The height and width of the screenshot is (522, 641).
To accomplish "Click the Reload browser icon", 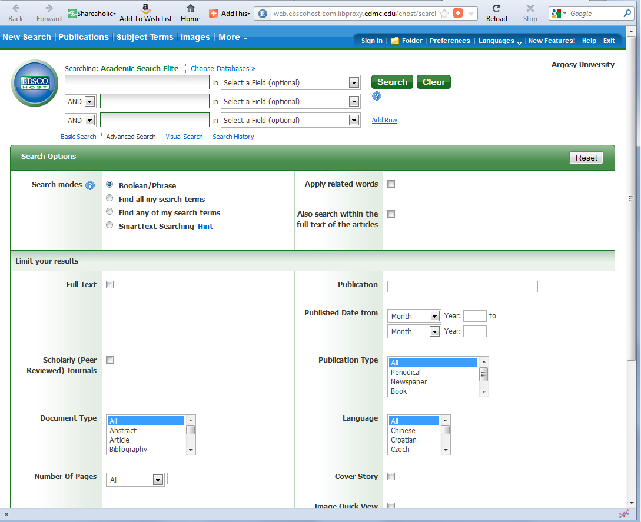I will pos(496,9).
